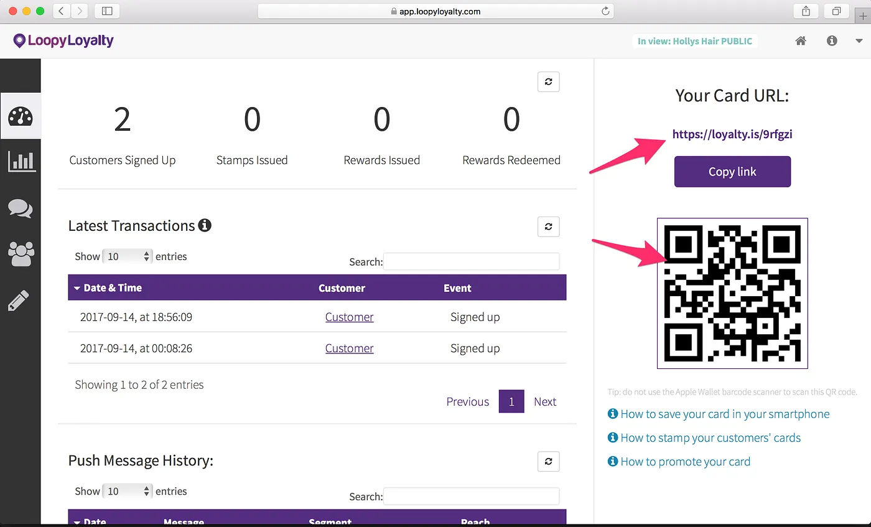871x527 pixels.
Task: Open Customer link for 00:08:26 signup
Action: point(349,348)
